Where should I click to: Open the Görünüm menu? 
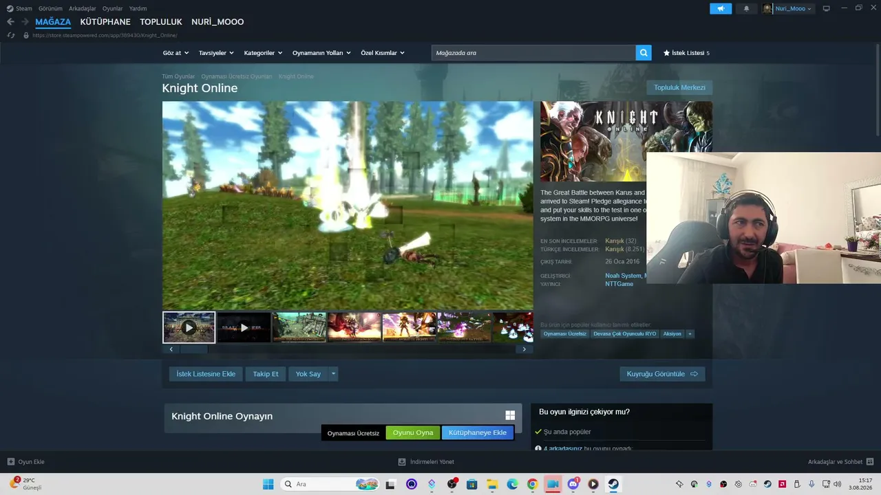[x=50, y=8]
